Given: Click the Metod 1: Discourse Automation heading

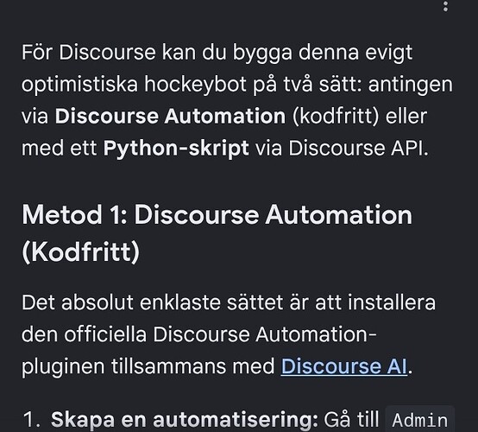Looking at the screenshot, I should [217, 215].
